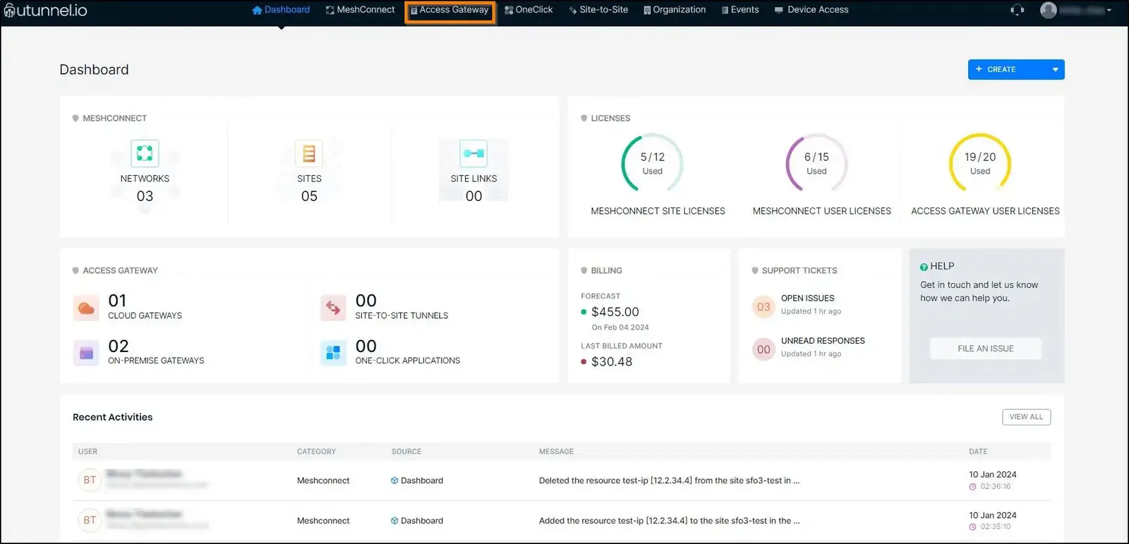Switch to the Access Gateway tab
Screen dimensions: 1129x544
(449, 10)
